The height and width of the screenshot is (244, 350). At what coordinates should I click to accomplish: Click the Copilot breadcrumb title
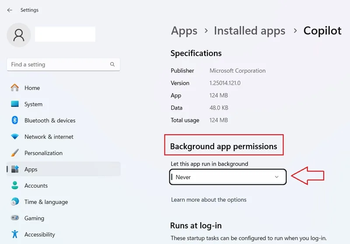coord(322,31)
